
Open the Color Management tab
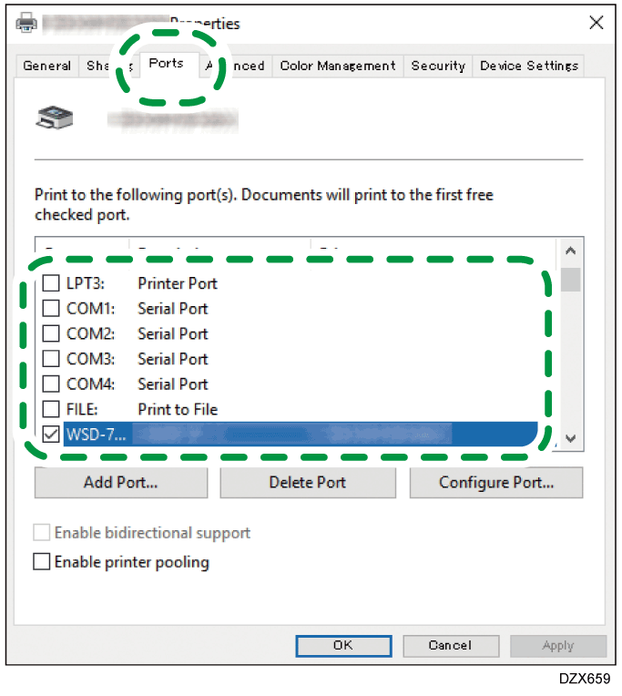click(337, 66)
